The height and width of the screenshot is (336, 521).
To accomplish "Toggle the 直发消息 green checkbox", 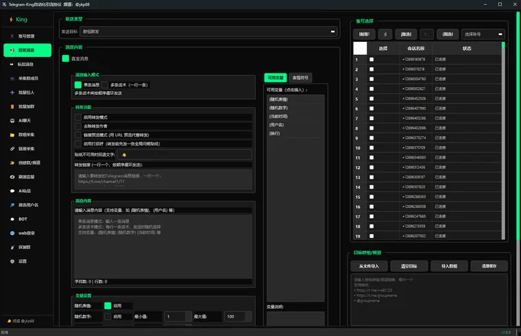I will click(65, 58).
